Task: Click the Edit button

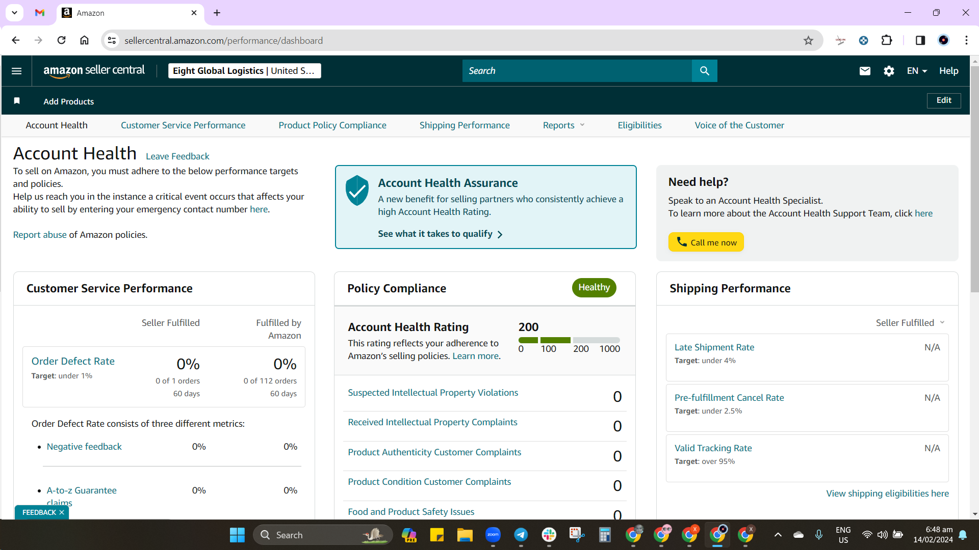Action: pos(944,100)
